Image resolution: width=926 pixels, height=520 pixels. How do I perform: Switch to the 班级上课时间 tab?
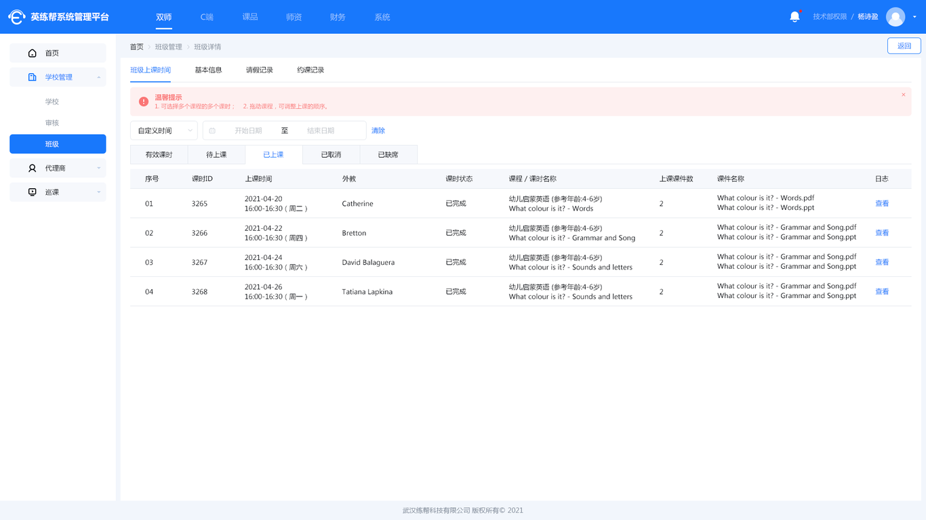tap(150, 70)
